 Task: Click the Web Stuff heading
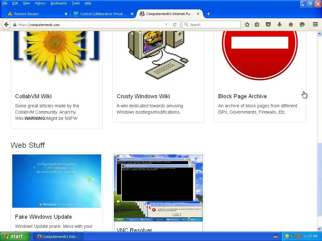pyautogui.click(x=28, y=145)
